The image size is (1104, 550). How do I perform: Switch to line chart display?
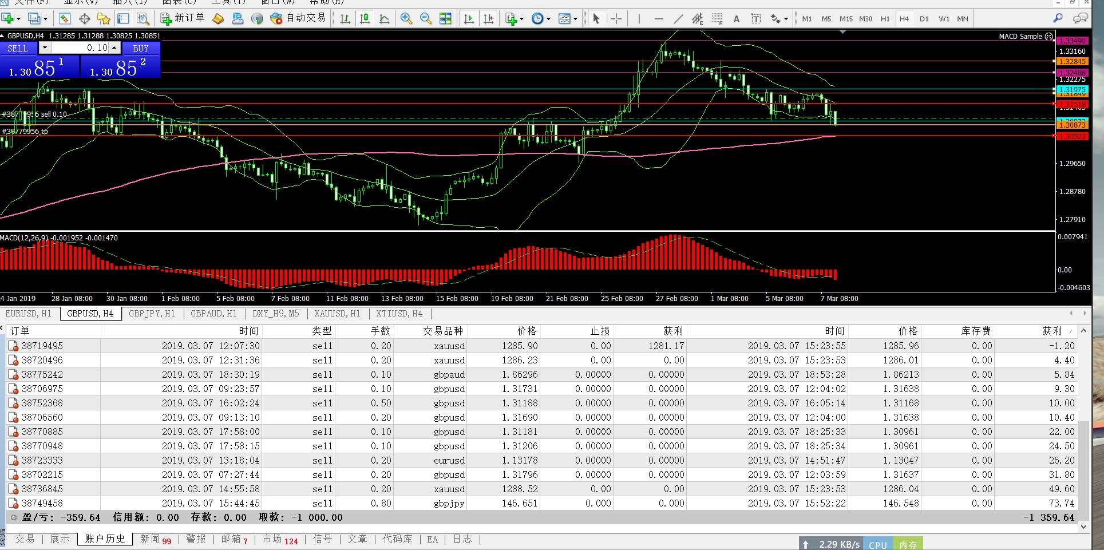pyautogui.click(x=384, y=19)
